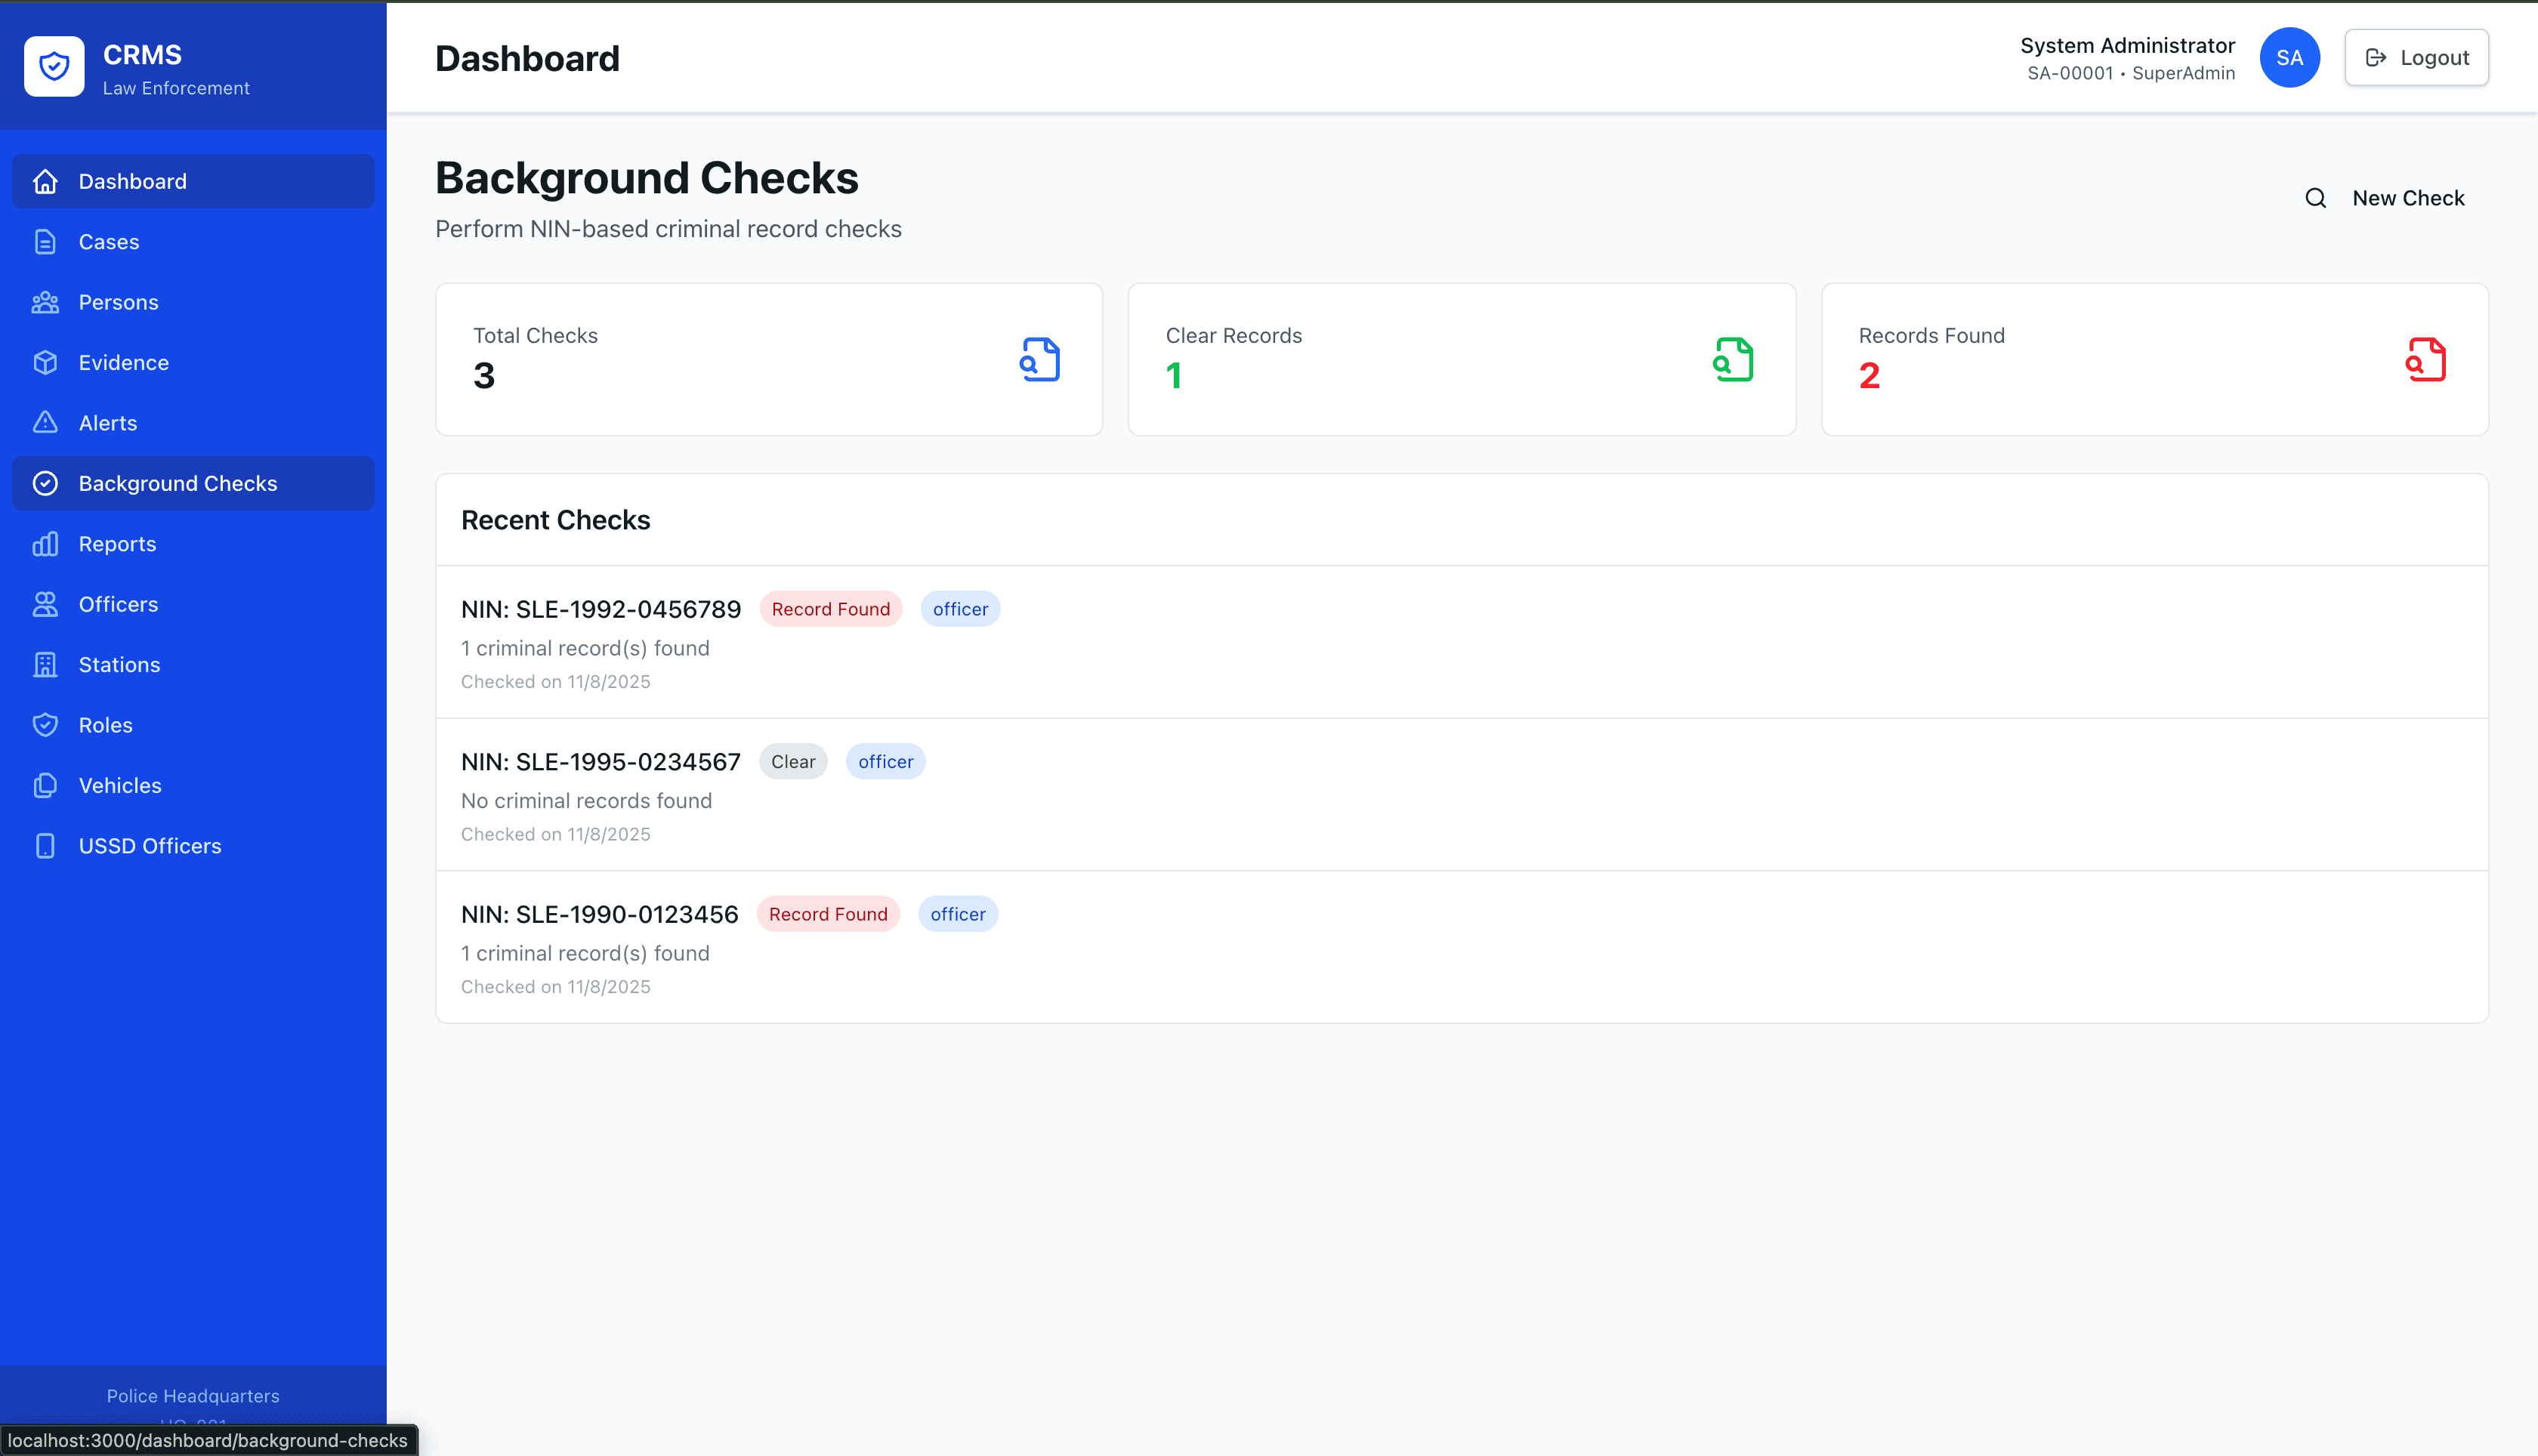Click the red Records Found file-search icon
The width and height of the screenshot is (2538, 1456).
[2426, 359]
